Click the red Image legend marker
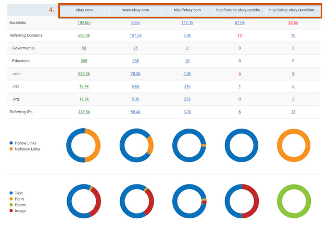 coord(11,211)
